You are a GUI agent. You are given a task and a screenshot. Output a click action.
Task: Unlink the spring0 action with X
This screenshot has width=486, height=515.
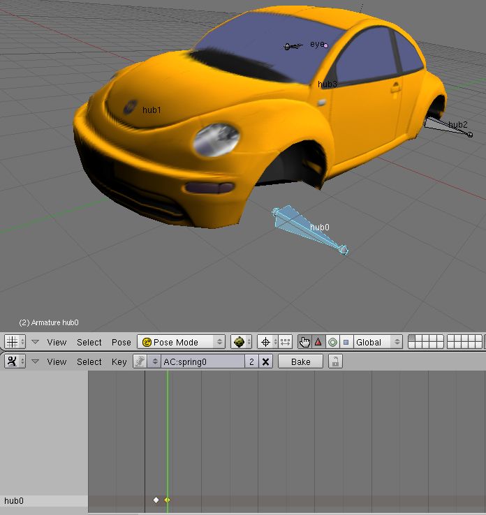click(x=265, y=361)
